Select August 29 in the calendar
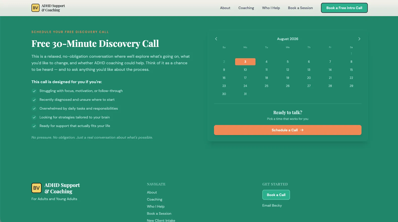The width and height of the screenshot is (398, 222). point(351,86)
